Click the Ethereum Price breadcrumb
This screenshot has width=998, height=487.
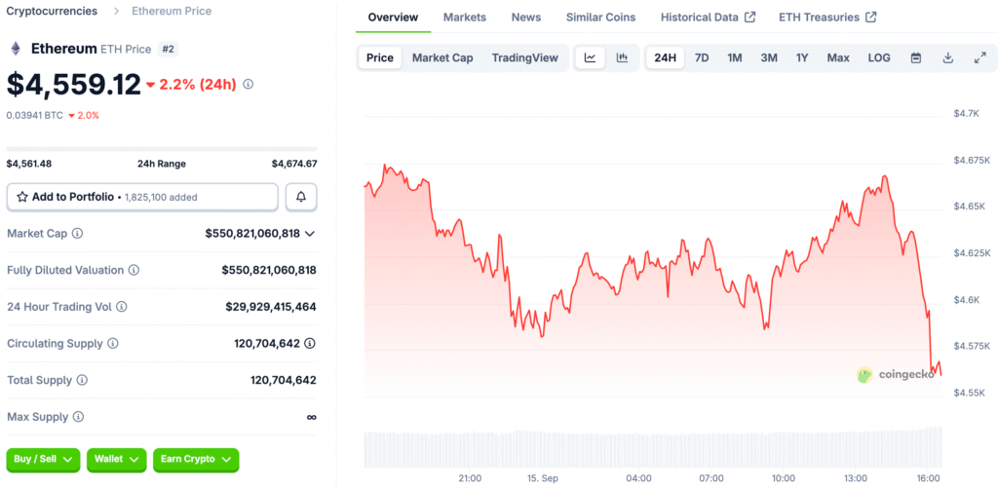(x=172, y=11)
